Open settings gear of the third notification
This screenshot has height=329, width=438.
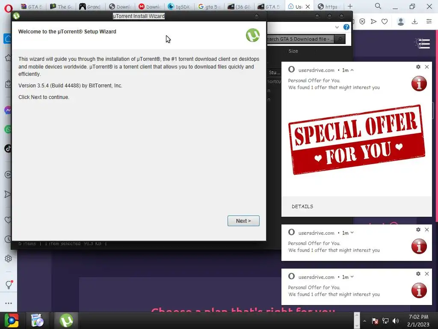418,274
